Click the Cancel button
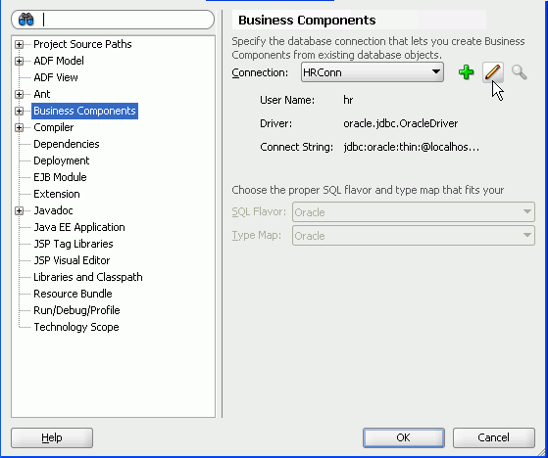 click(x=494, y=437)
